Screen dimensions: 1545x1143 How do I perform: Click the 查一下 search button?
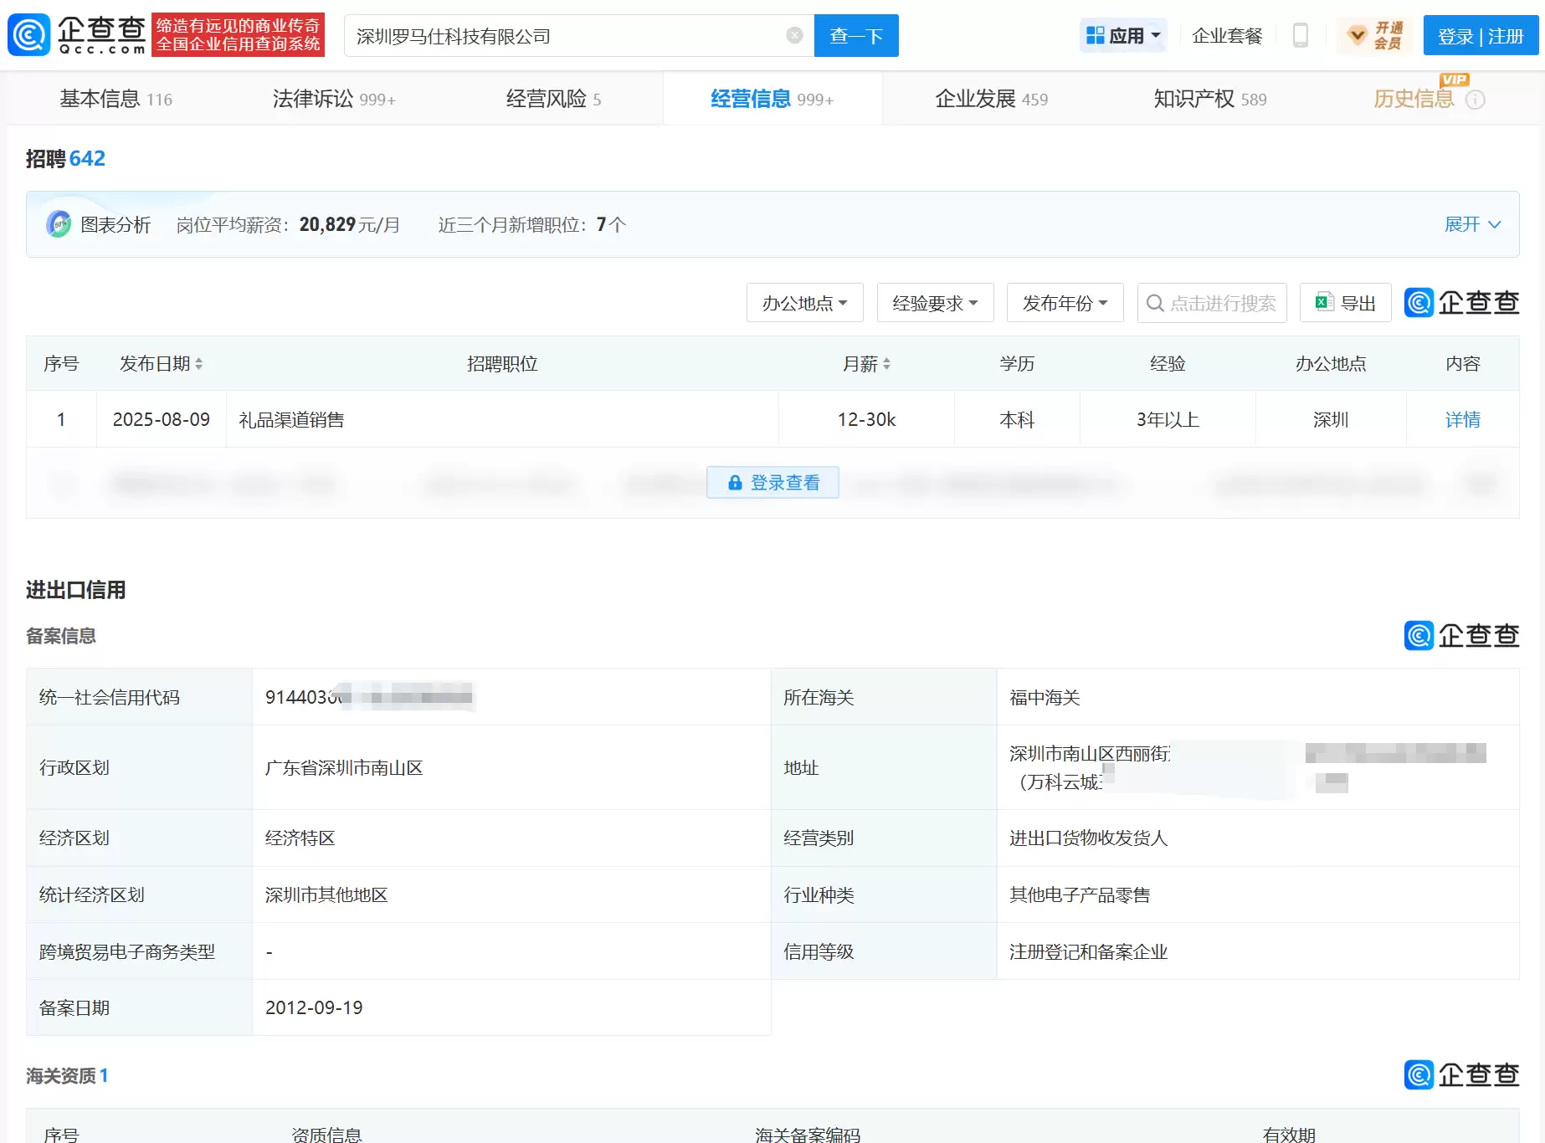click(855, 35)
